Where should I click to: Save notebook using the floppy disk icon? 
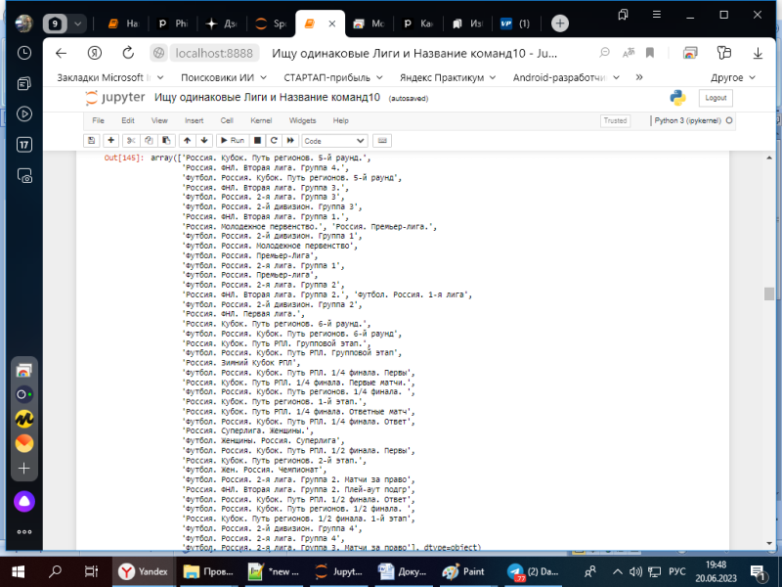(93, 141)
